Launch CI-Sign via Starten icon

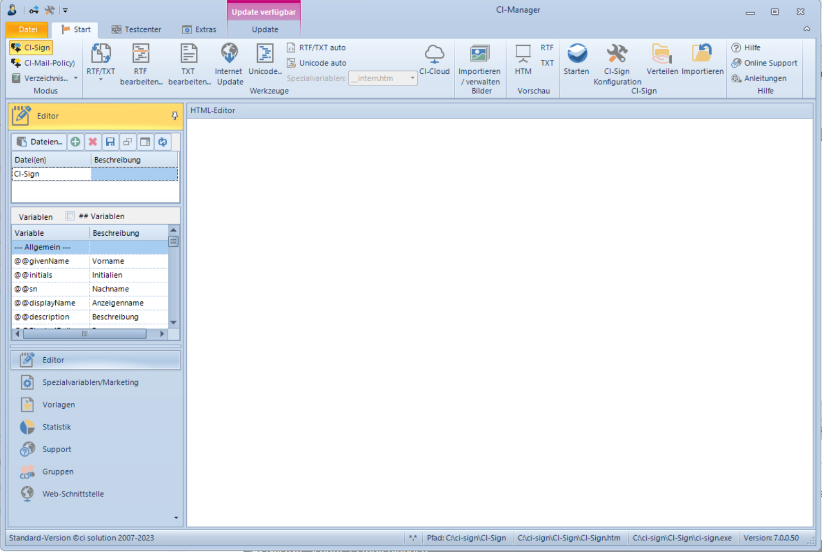coord(577,58)
